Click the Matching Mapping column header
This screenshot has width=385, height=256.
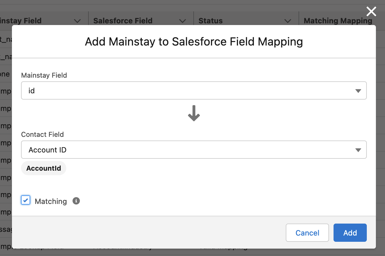point(338,21)
